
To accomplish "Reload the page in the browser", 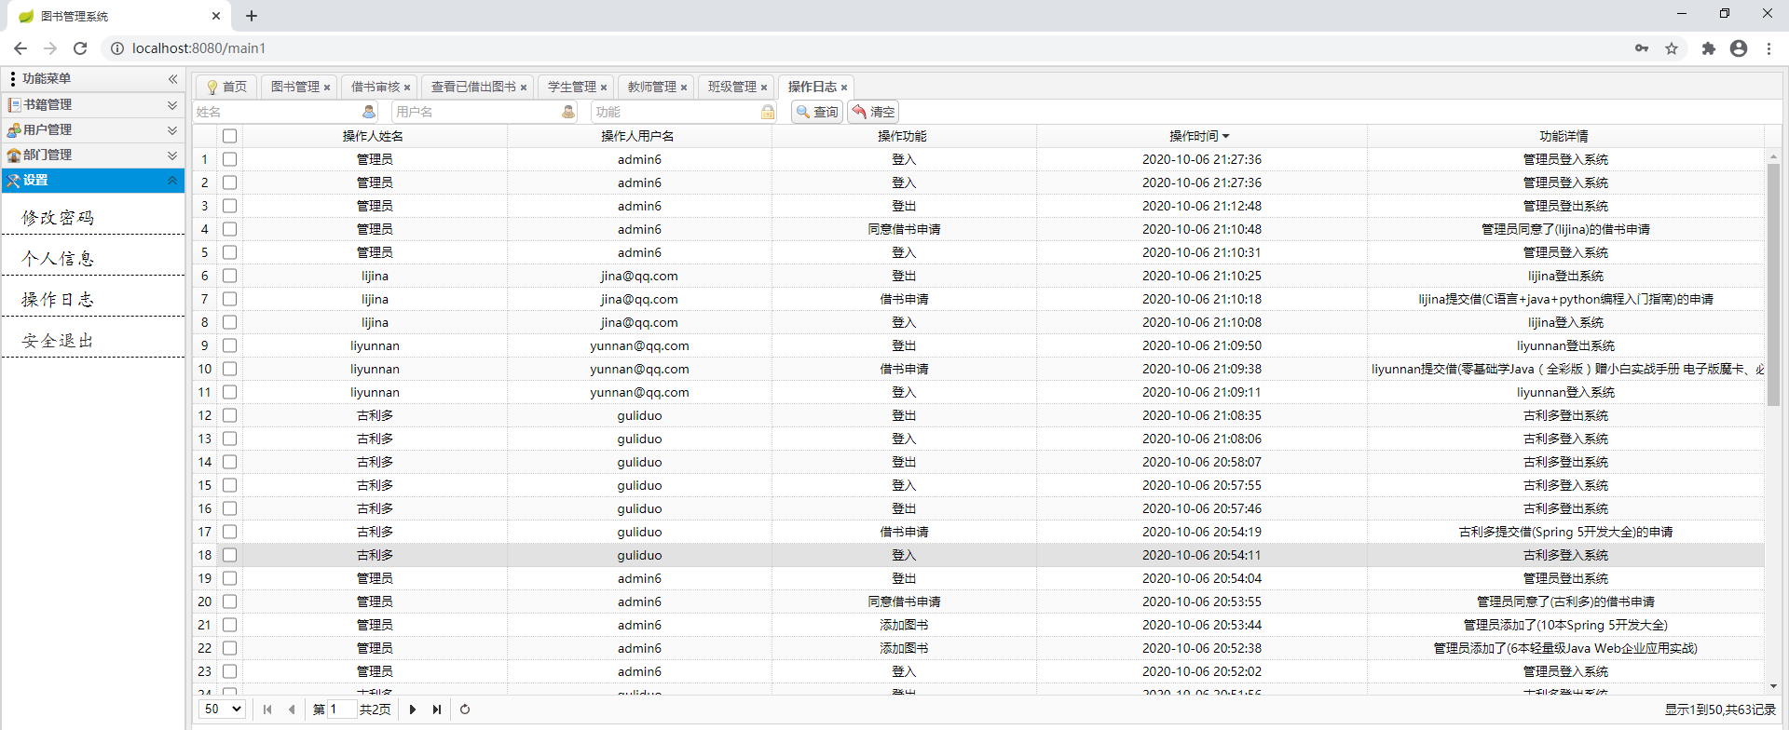I will [80, 48].
